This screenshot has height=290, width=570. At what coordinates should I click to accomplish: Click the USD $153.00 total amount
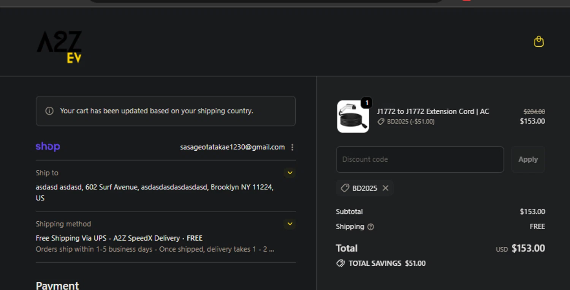[521, 248]
